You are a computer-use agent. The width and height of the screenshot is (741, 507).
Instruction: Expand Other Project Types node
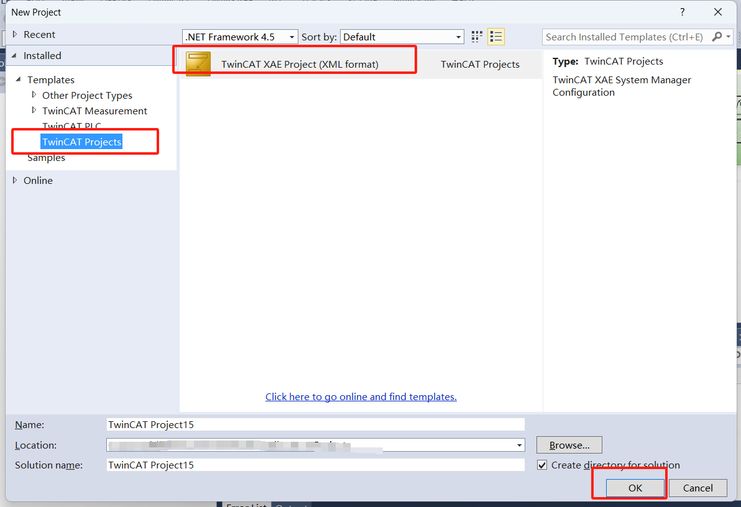(34, 95)
